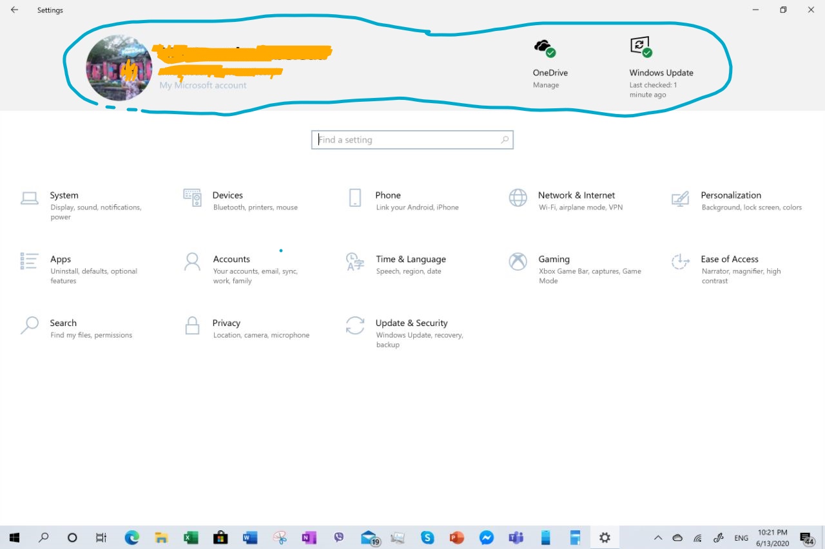Viewport: 825px width, 549px height.
Task: Open the taskbar clock showing 10:21 PM
Action: [x=772, y=537]
